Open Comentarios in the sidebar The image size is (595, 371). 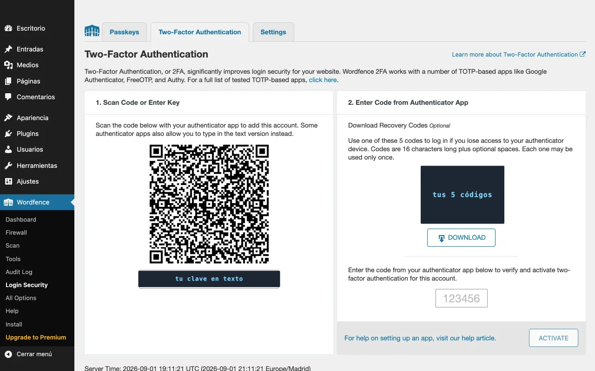click(37, 97)
